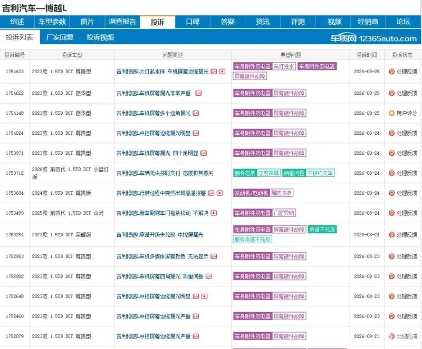Open complaint 吉利博越L车机多媒体屏幕颜色 无法显示

pyautogui.click(x=162, y=256)
